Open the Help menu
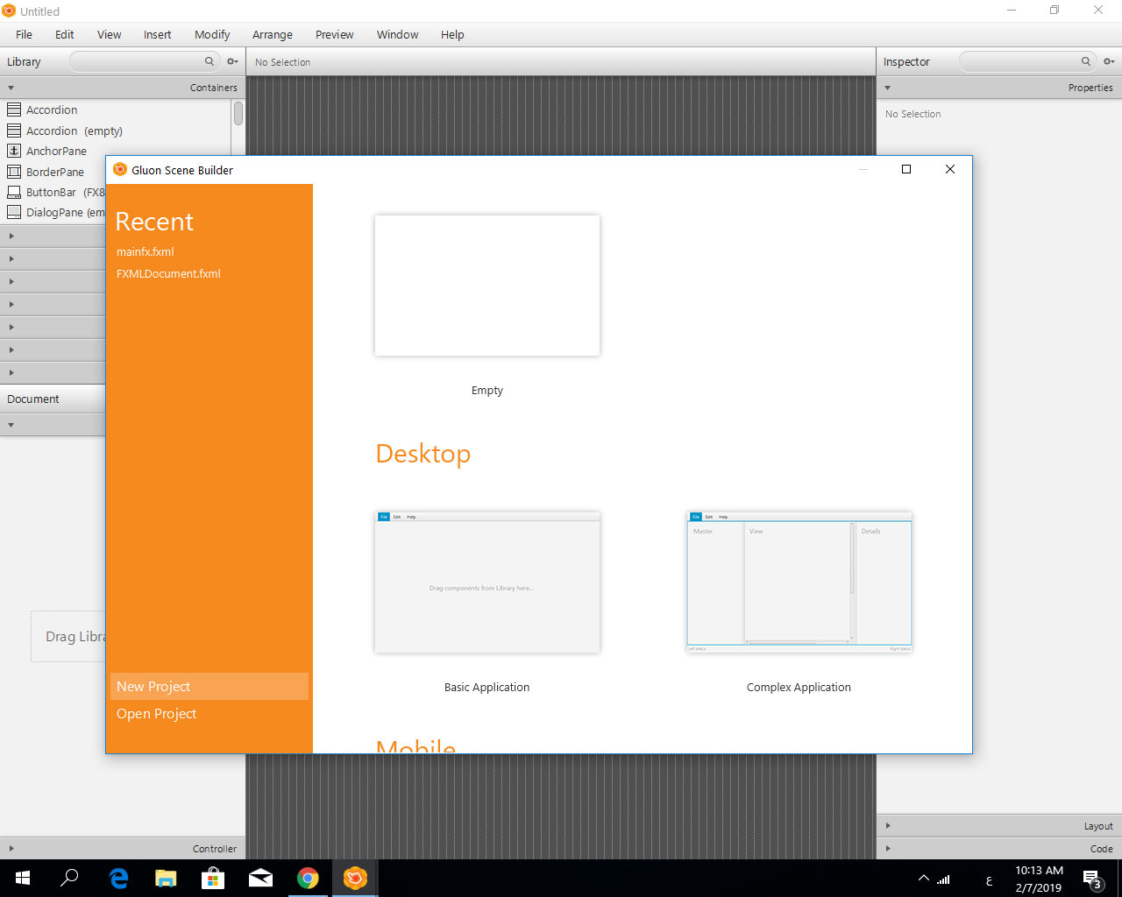The height and width of the screenshot is (897, 1122). point(452,34)
